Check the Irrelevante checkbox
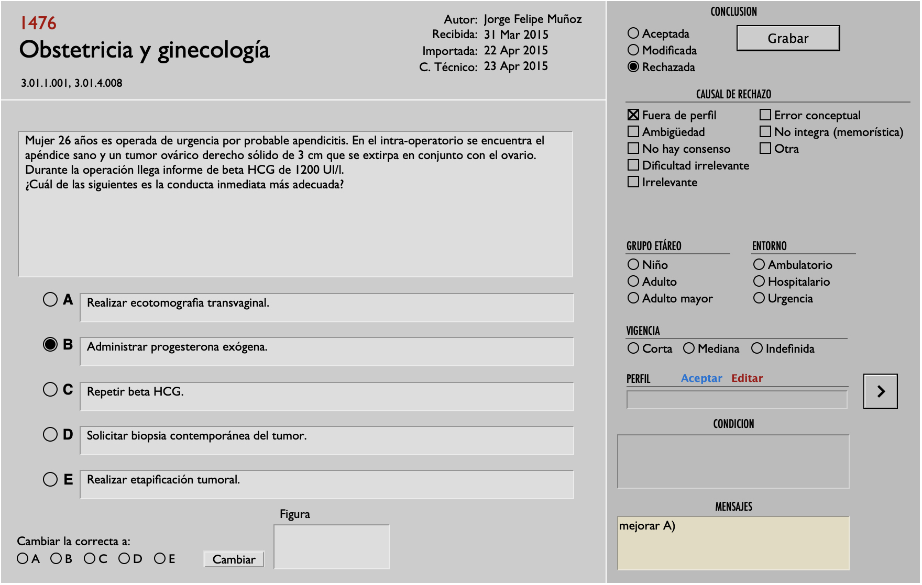Screen dimensions: 922x585 633,182
